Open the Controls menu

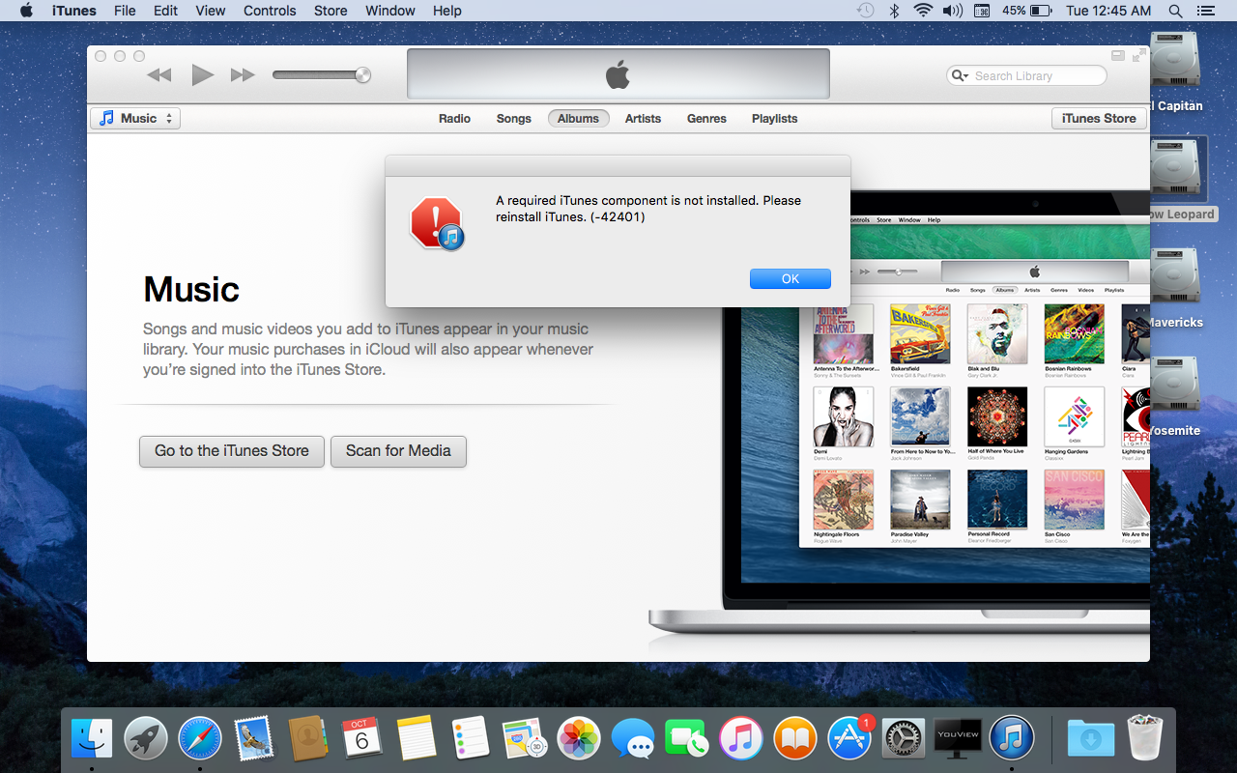pyautogui.click(x=270, y=11)
